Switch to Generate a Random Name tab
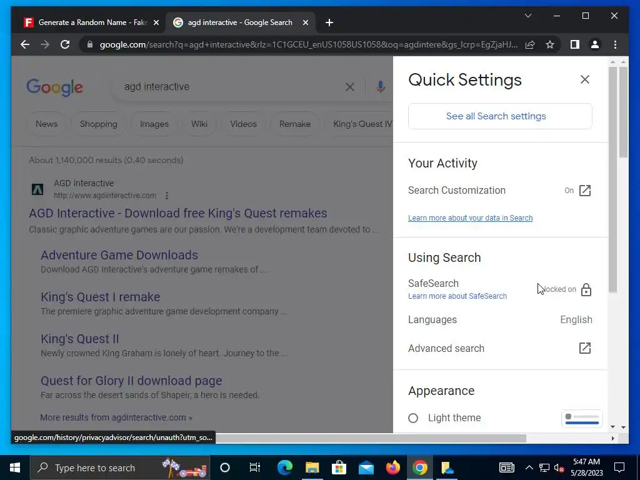640x480 pixels. point(90,22)
